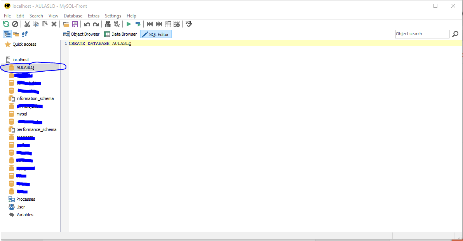This screenshot has height=241, width=463.
Task: Toggle the file explorer view button
Action: pos(16,34)
